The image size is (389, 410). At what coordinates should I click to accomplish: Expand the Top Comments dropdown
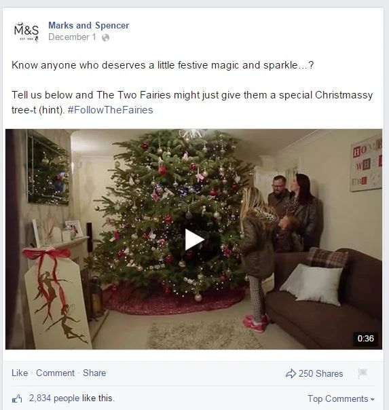pos(341,398)
